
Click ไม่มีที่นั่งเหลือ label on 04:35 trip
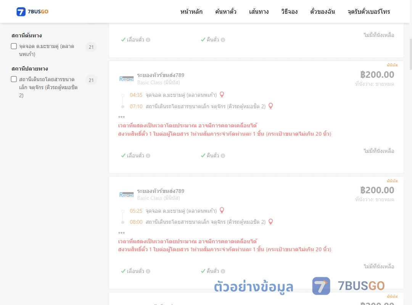point(379,151)
